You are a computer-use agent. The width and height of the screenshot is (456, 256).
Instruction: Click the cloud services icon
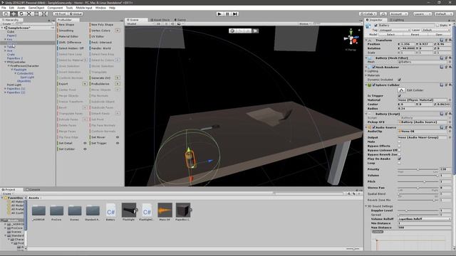click(x=383, y=14)
